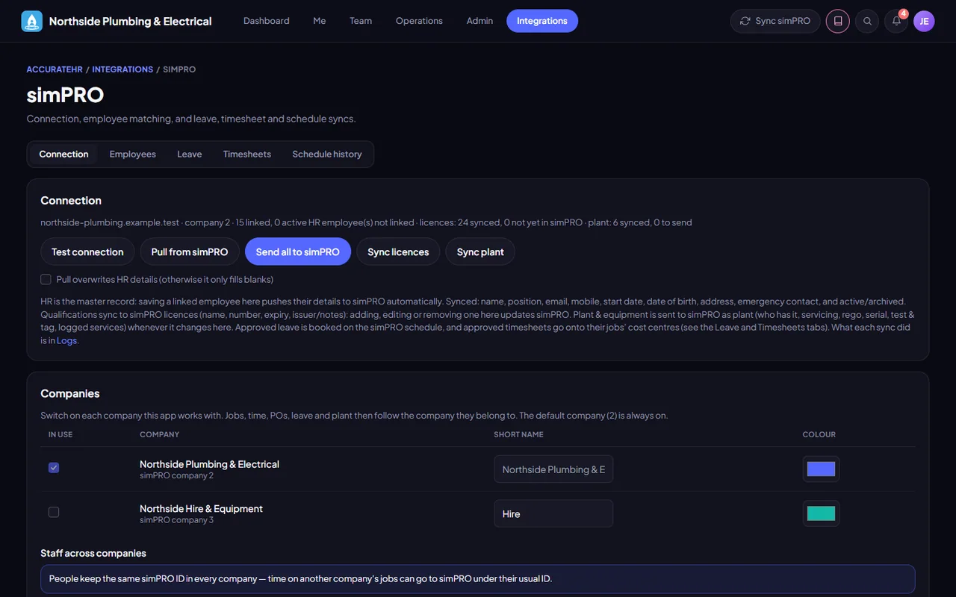Enable Pull overwrites HR details checkbox
Image resolution: width=956 pixels, height=597 pixels.
tap(46, 279)
